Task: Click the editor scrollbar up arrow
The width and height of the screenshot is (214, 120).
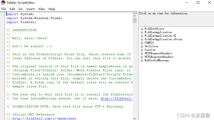Action: click(134, 16)
